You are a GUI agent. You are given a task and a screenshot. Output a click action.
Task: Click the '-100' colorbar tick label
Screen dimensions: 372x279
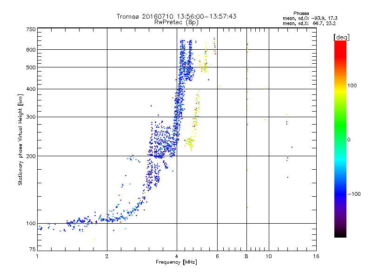point(354,194)
